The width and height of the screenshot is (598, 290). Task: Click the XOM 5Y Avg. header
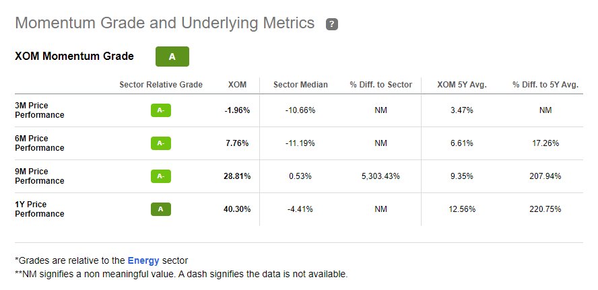[462, 85]
